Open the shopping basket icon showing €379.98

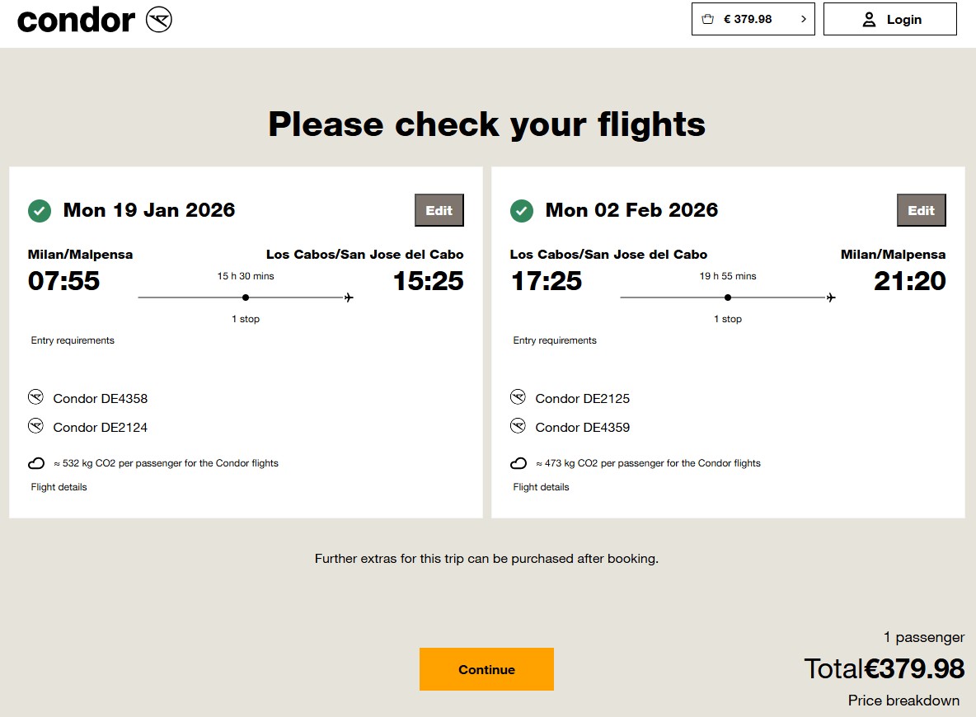point(708,19)
